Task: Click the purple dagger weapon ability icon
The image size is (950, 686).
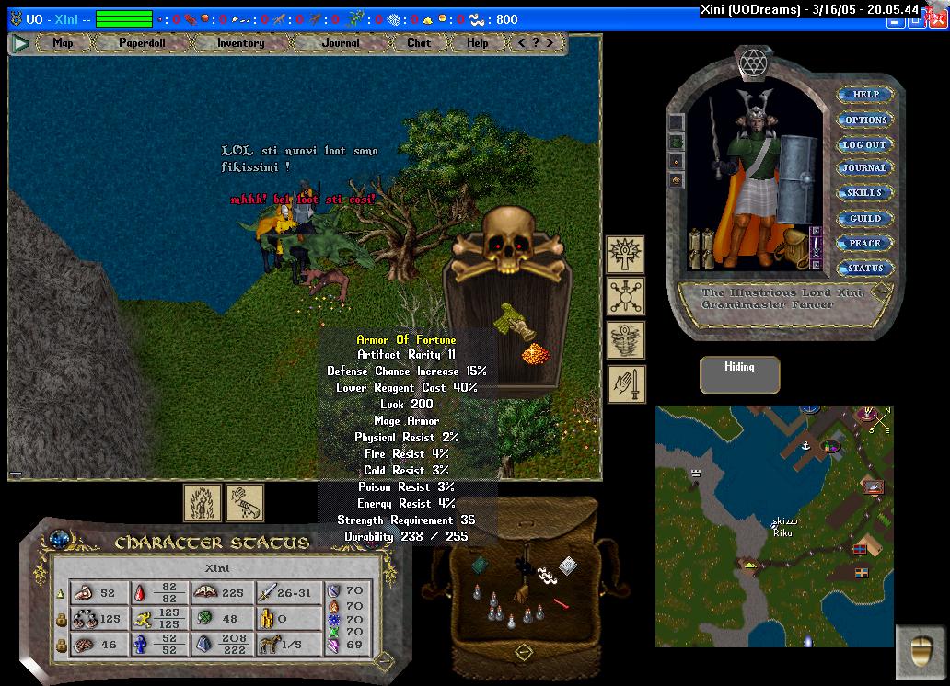Action: (x=816, y=247)
